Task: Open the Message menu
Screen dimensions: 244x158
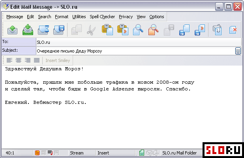Action: (x=15, y=17)
